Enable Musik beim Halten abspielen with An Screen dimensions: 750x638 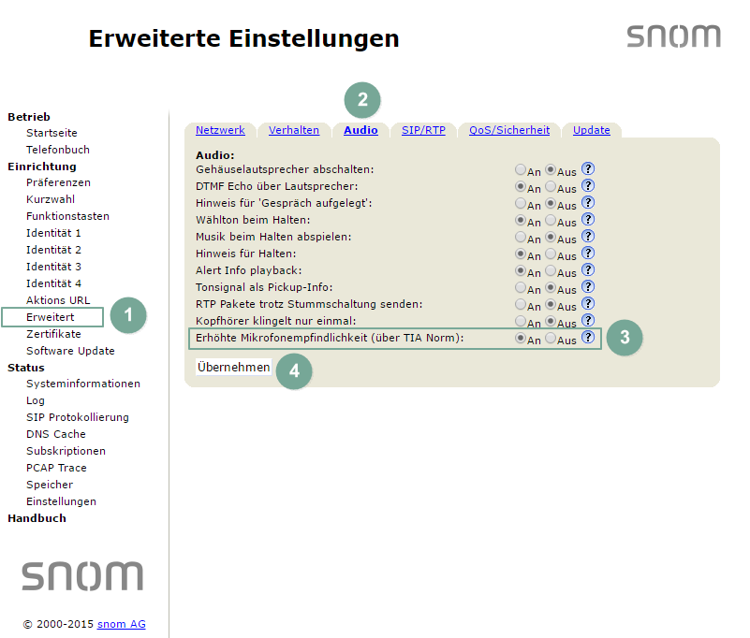(x=521, y=239)
